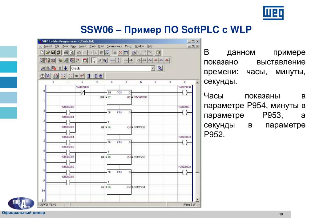315x218 pixels.
Task: Open the Build menu
Action: (x=101, y=46)
